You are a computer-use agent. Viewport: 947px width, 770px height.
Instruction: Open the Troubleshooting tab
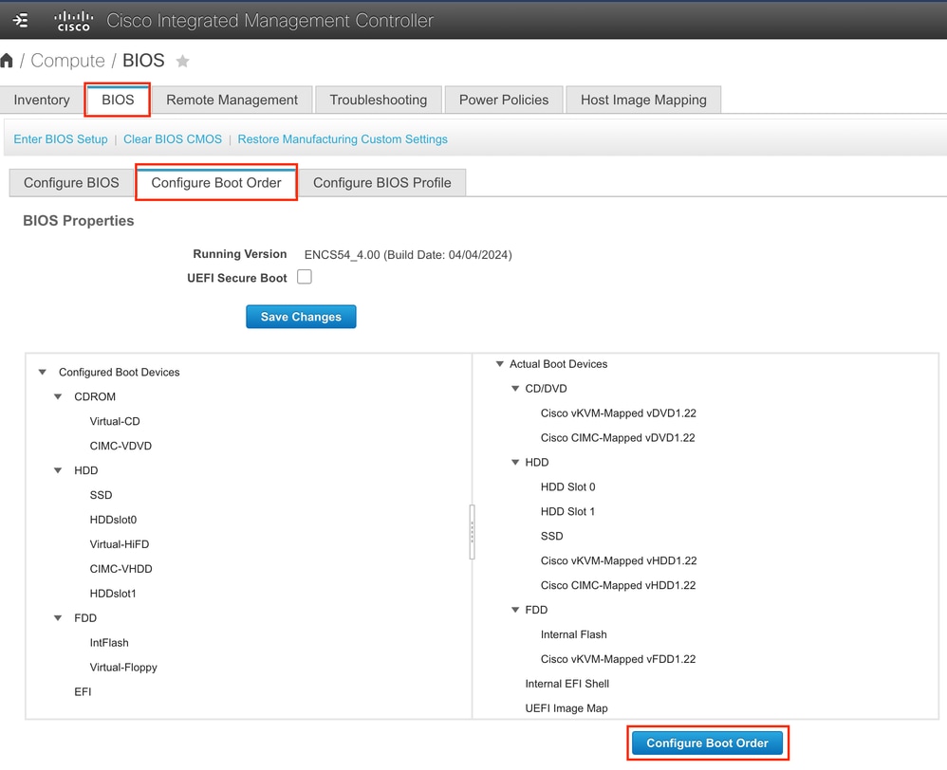pos(378,101)
